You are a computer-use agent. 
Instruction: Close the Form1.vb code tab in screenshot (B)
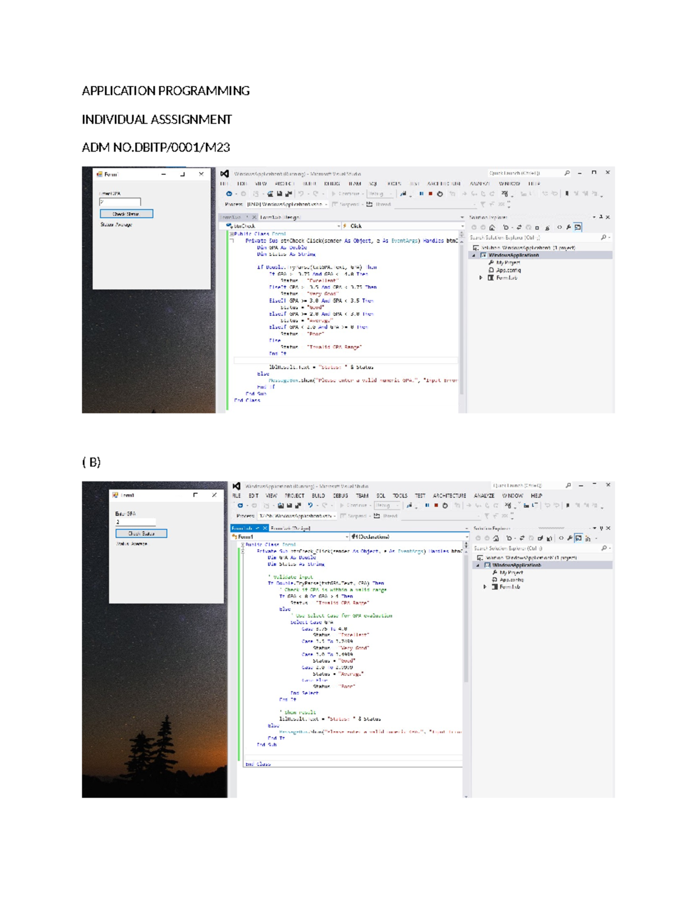click(x=265, y=528)
